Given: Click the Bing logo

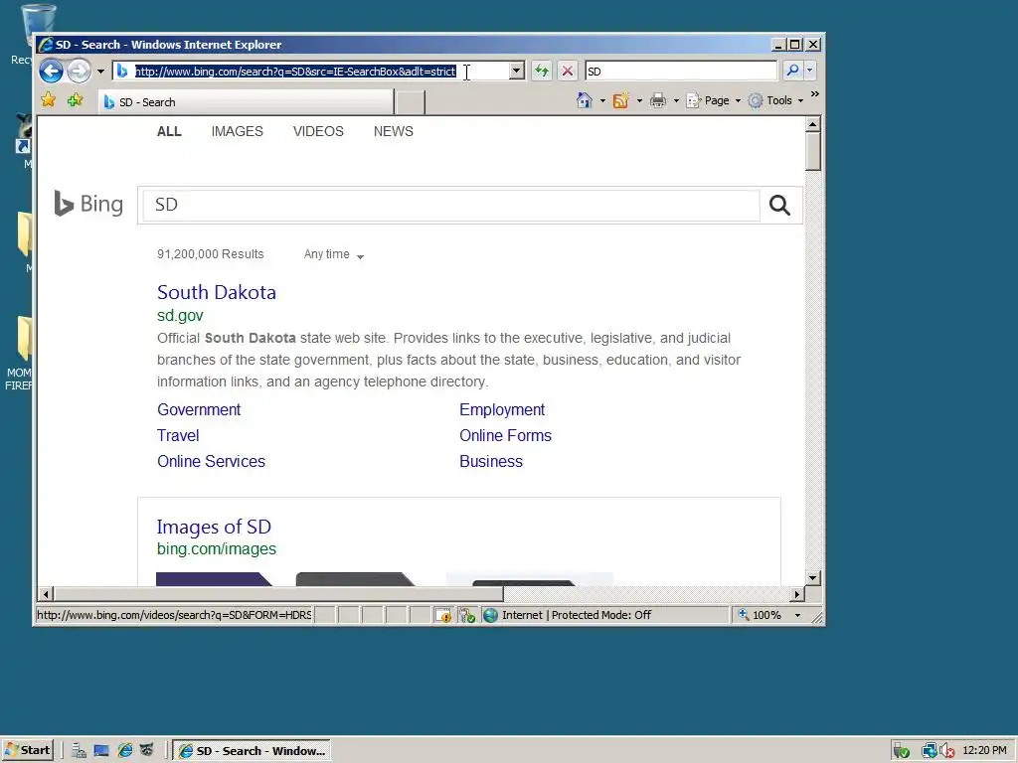Looking at the screenshot, I should tap(88, 204).
